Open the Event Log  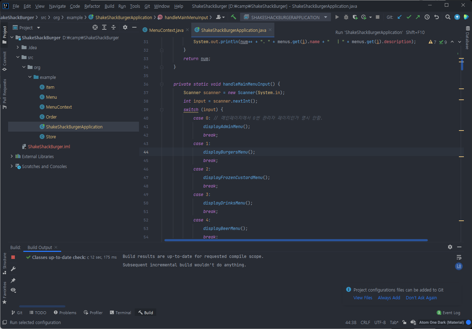tap(448, 312)
